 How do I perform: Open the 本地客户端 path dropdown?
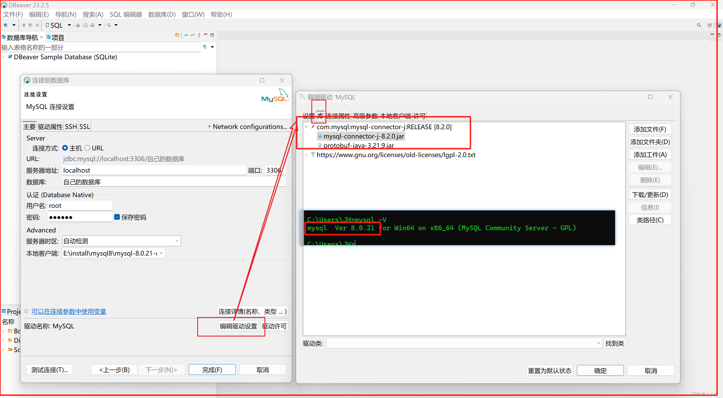tap(161, 253)
